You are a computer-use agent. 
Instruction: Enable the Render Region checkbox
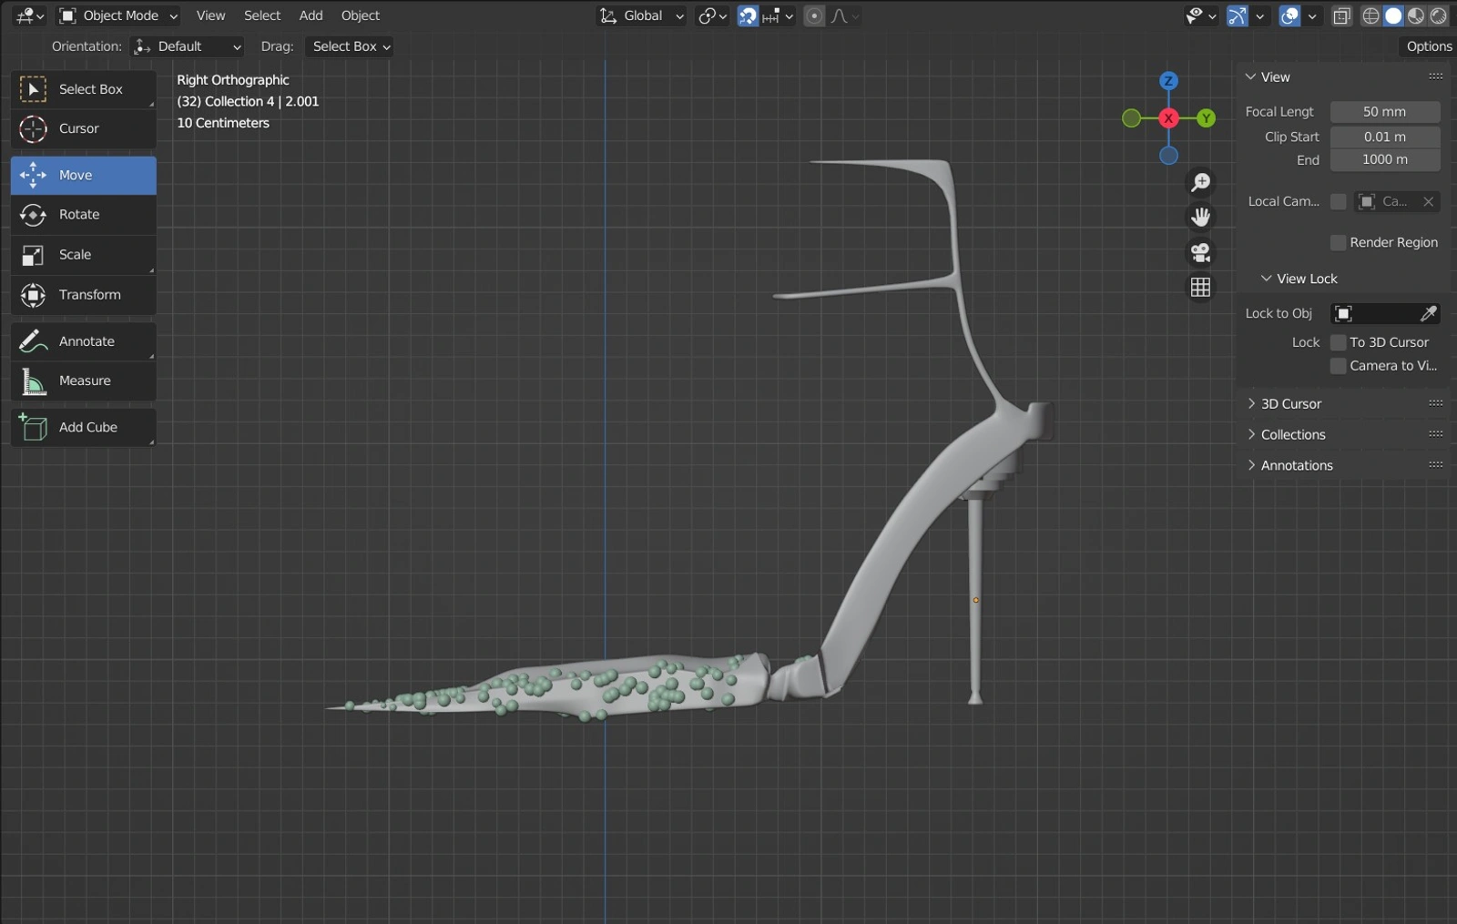1338,242
